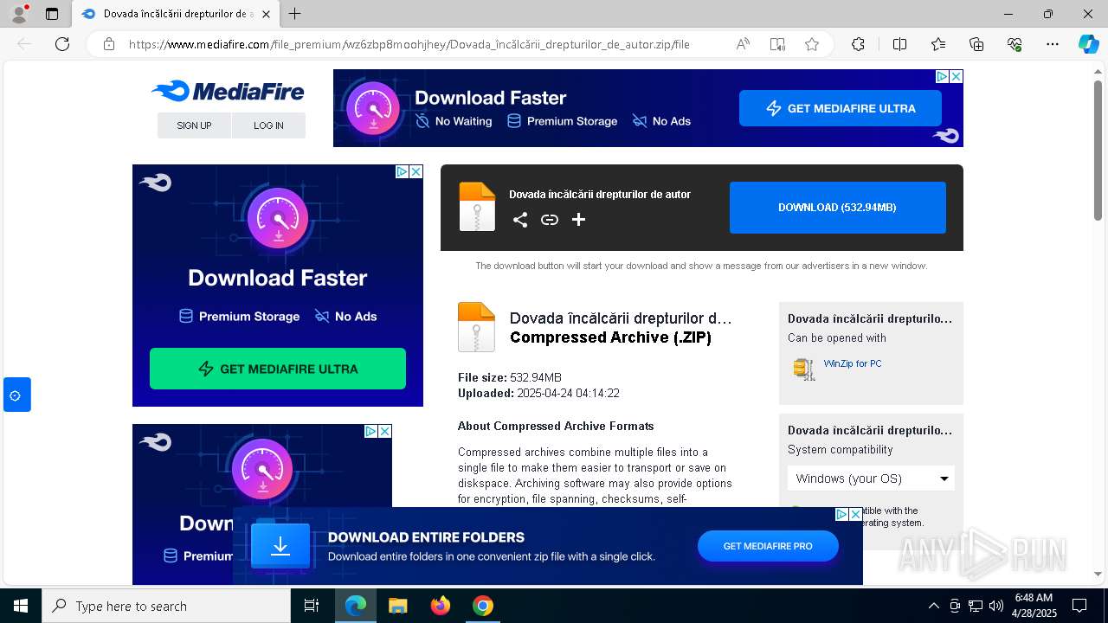
Task: Open File Explorer from taskbar
Action: tap(398, 606)
